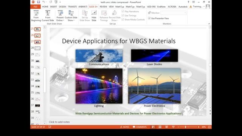Toggle Use Timings checkbox
Image resolution: width=242 pixels, height=136 pixels.
[123, 15]
